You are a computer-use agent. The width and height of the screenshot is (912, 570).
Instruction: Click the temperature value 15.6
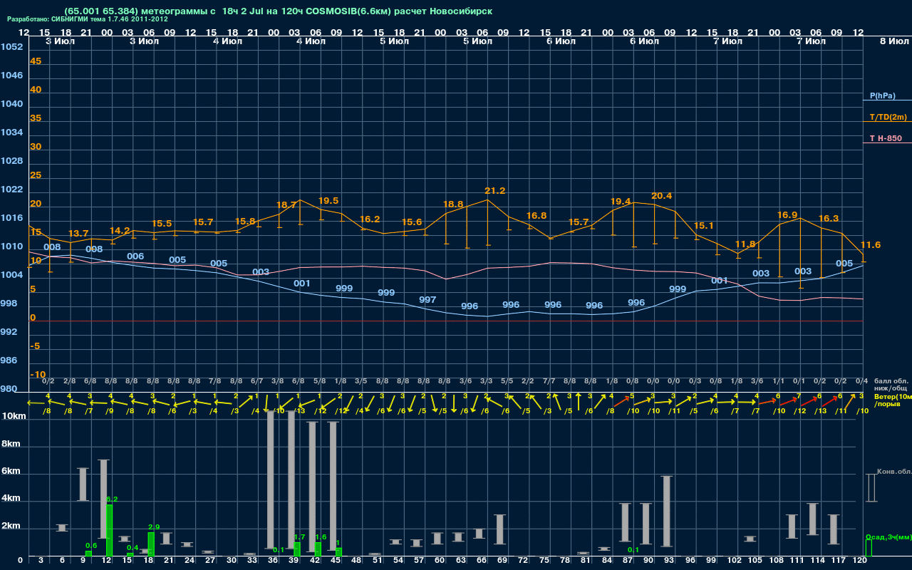(412, 222)
